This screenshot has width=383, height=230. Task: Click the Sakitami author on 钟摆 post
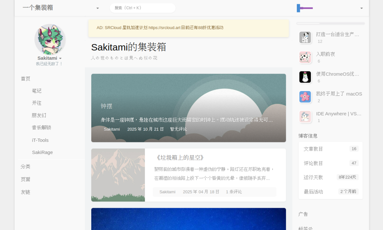(x=112, y=129)
